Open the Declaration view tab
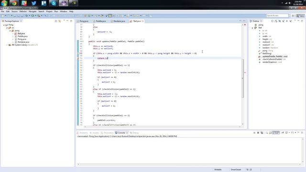306x172 pixels. tap(107, 133)
